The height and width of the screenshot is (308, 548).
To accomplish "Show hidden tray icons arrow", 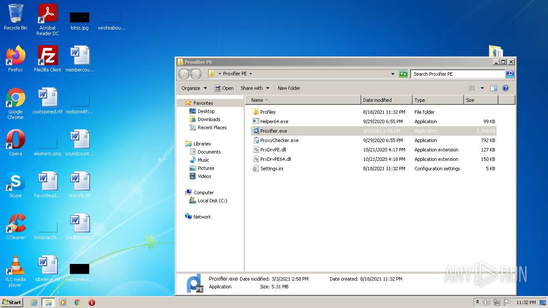I will 477,302.
